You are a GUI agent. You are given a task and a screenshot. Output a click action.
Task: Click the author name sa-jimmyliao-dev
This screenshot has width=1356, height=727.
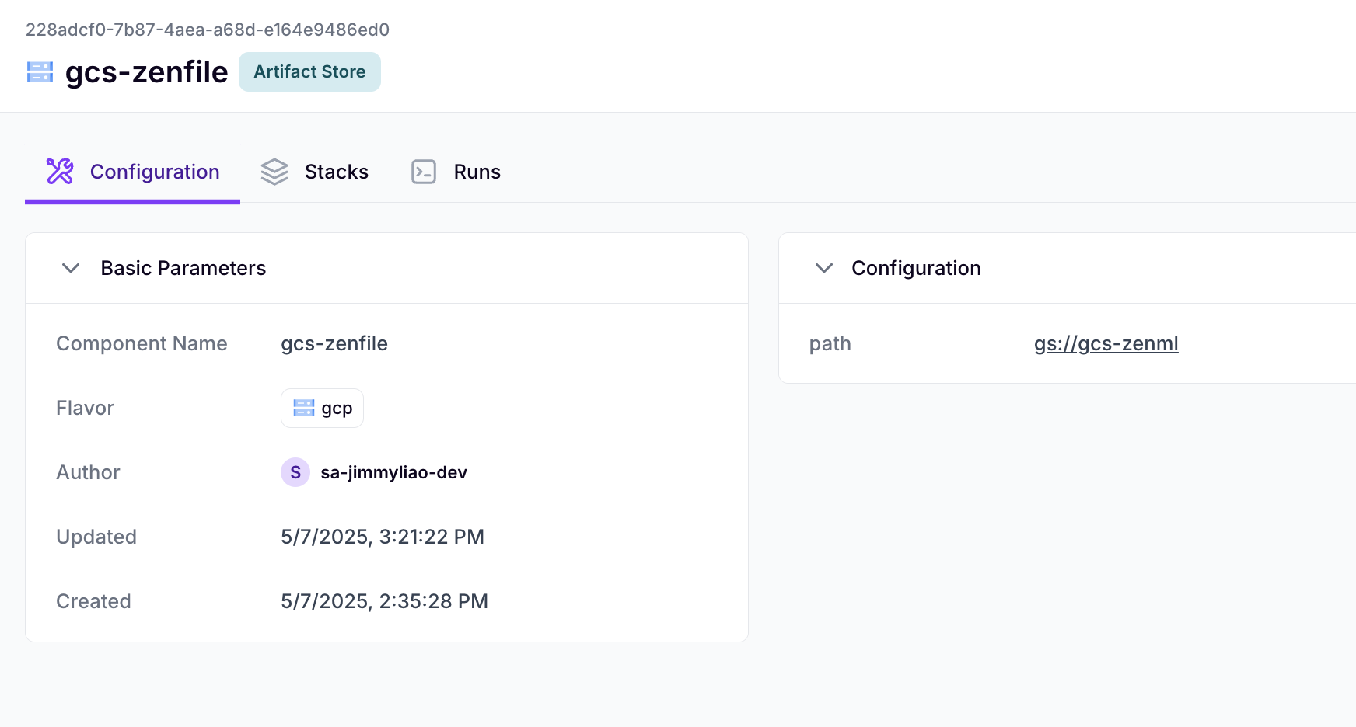tap(393, 472)
